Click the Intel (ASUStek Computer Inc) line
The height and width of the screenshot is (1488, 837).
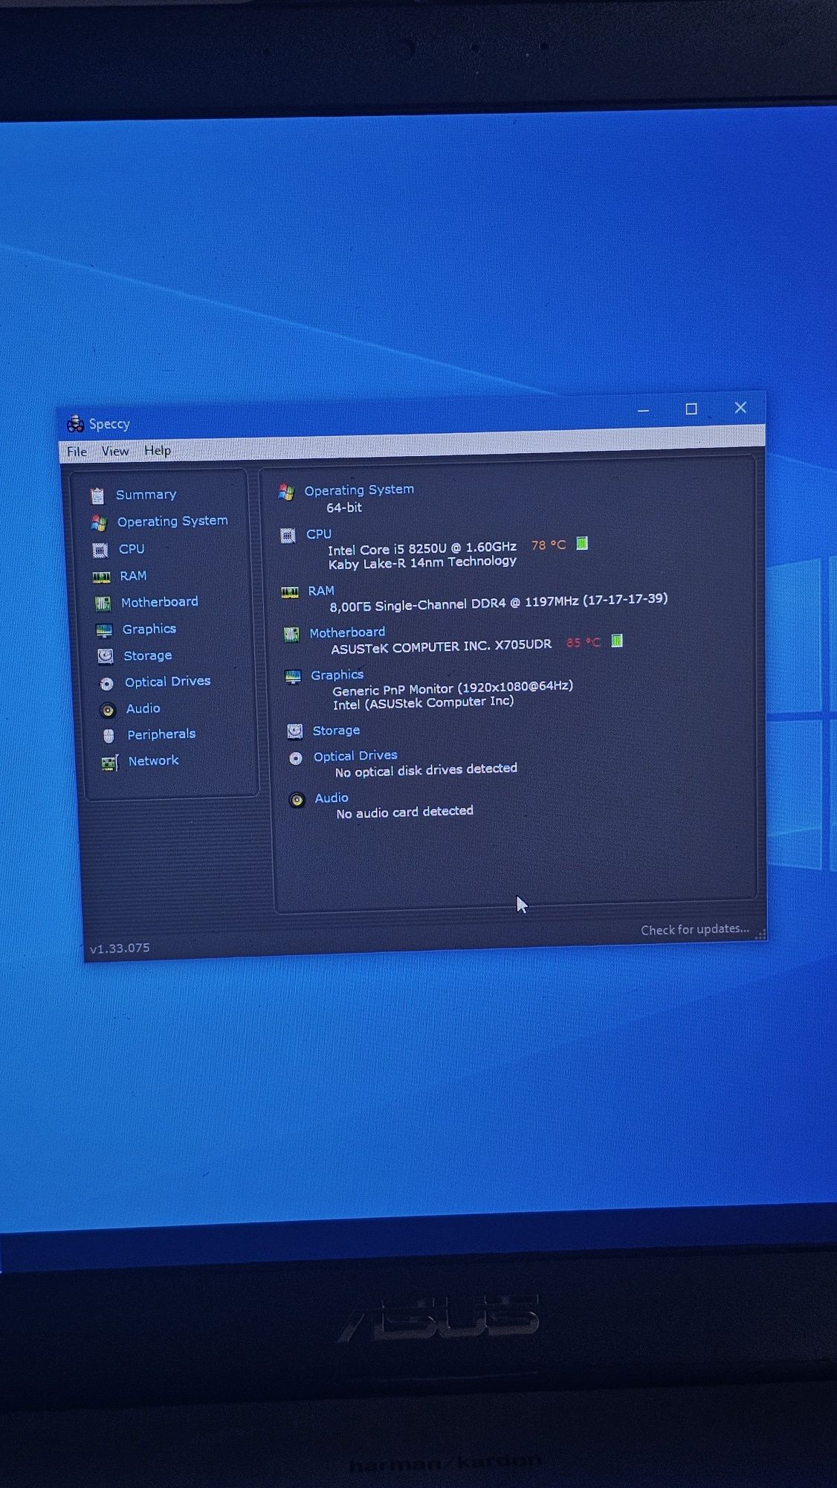[423, 702]
